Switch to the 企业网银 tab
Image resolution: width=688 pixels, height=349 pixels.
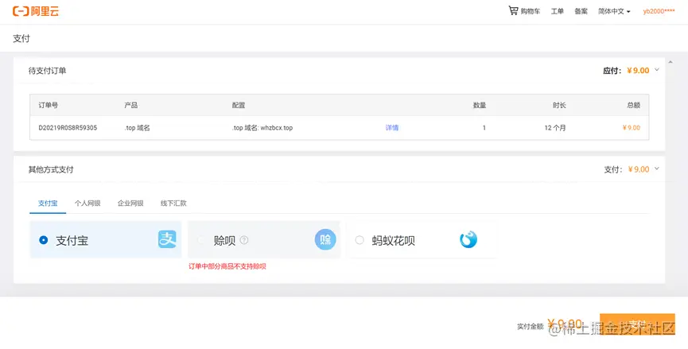click(130, 204)
